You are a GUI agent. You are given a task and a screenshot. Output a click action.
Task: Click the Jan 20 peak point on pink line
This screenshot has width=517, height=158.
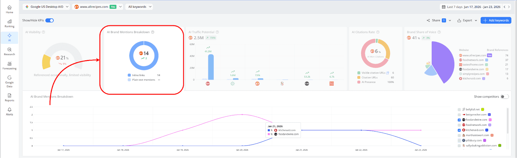tap(242, 114)
